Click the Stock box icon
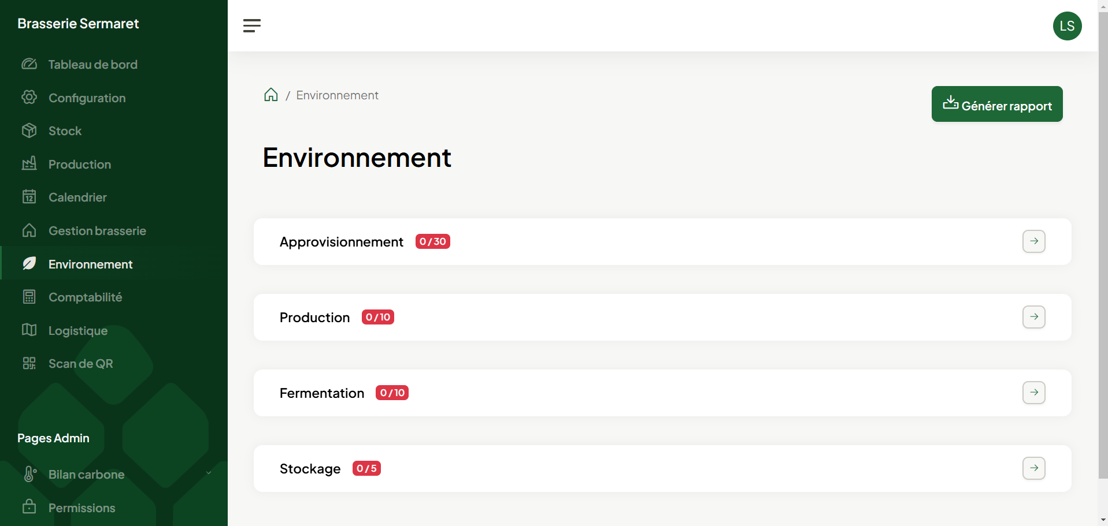This screenshot has width=1108, height=526. 29,130
